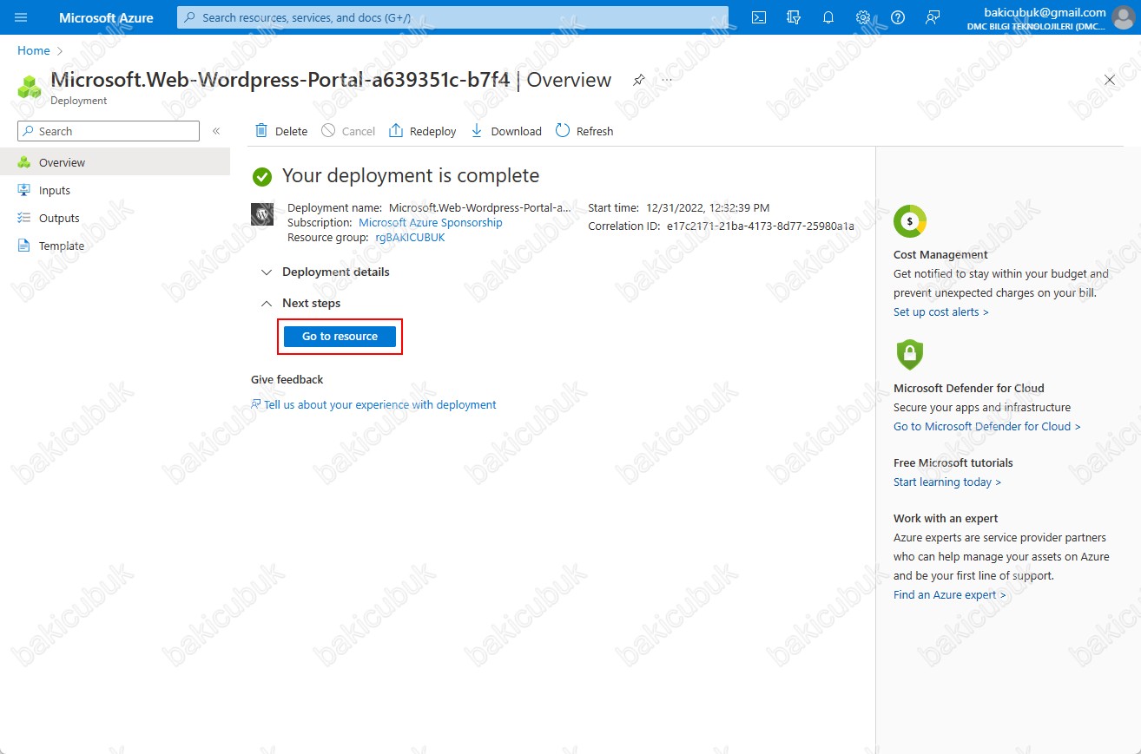Click the WordPress deployment logo icon
The height and width of the screenshot is (754, 1141).
(262, 214)
